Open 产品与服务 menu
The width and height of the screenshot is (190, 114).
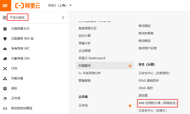17,17
